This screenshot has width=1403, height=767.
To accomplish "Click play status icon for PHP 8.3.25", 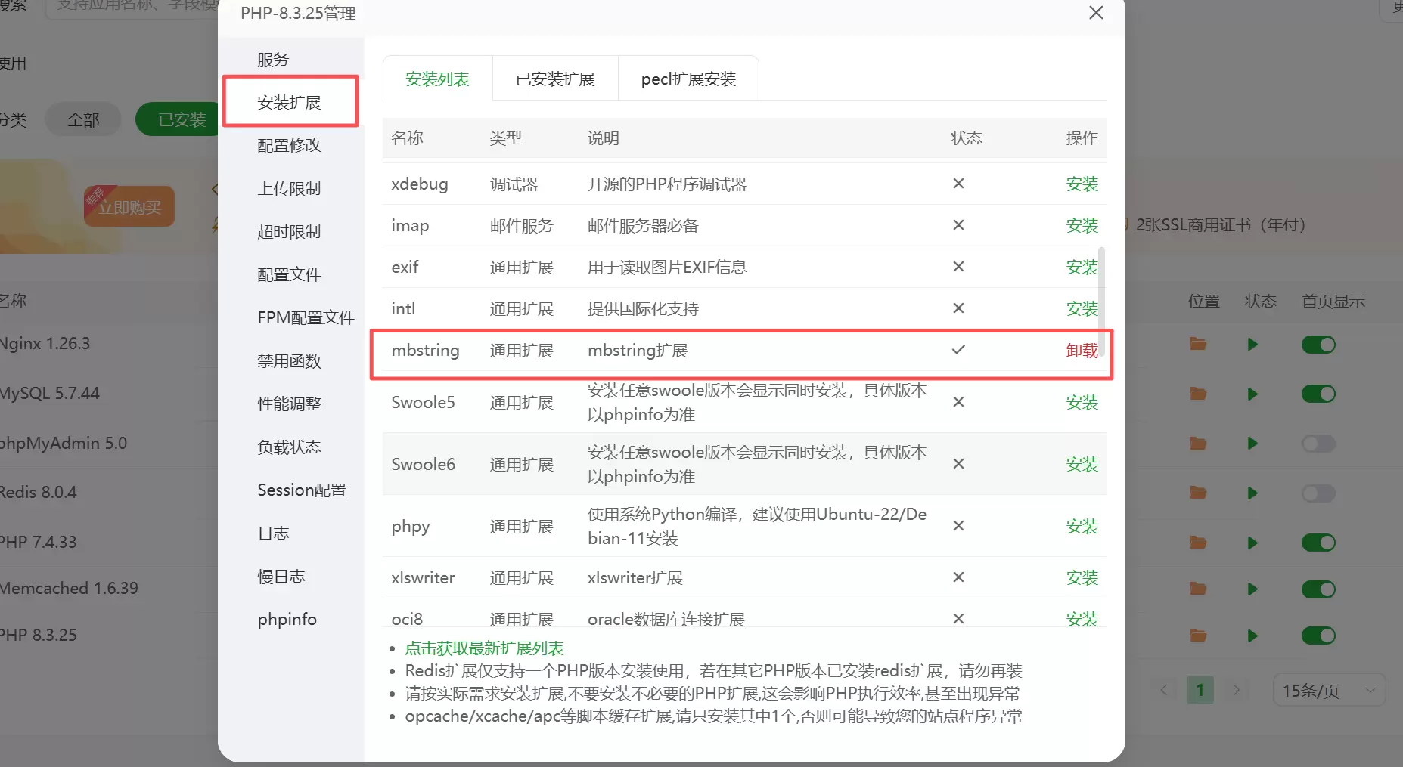I will (1252, 636).
